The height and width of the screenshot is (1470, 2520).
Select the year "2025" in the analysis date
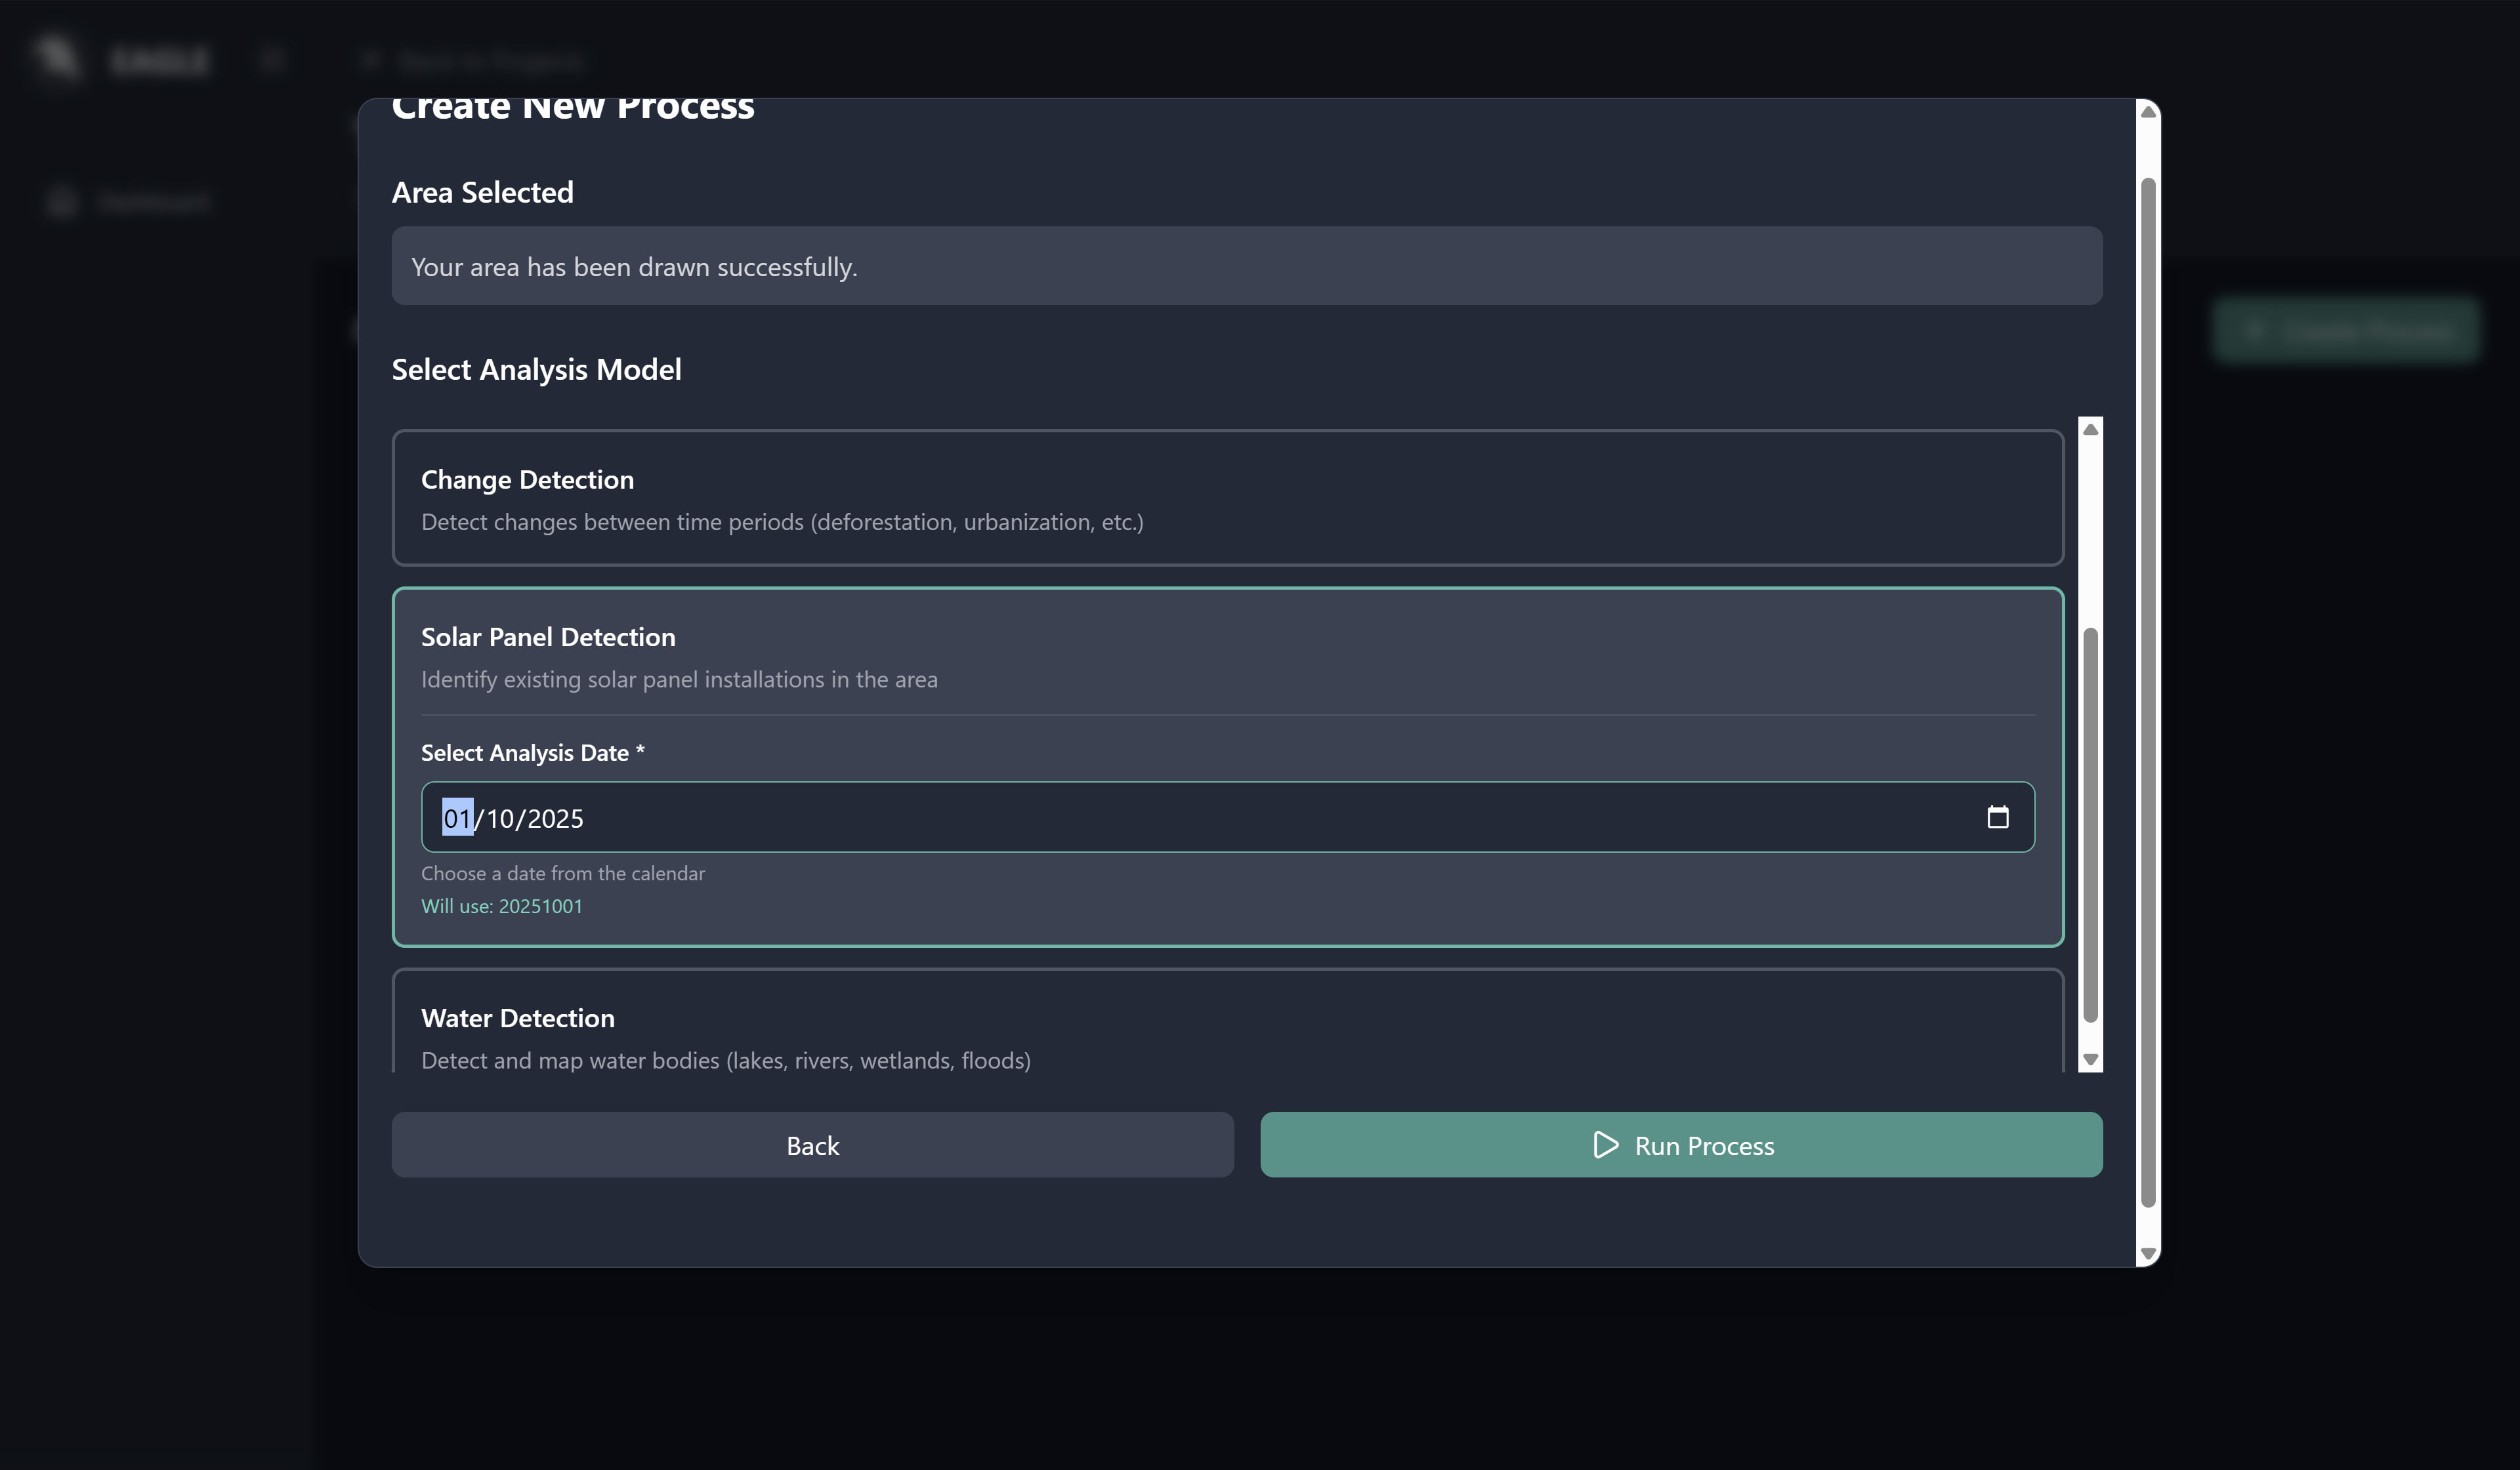pos(555,819)
